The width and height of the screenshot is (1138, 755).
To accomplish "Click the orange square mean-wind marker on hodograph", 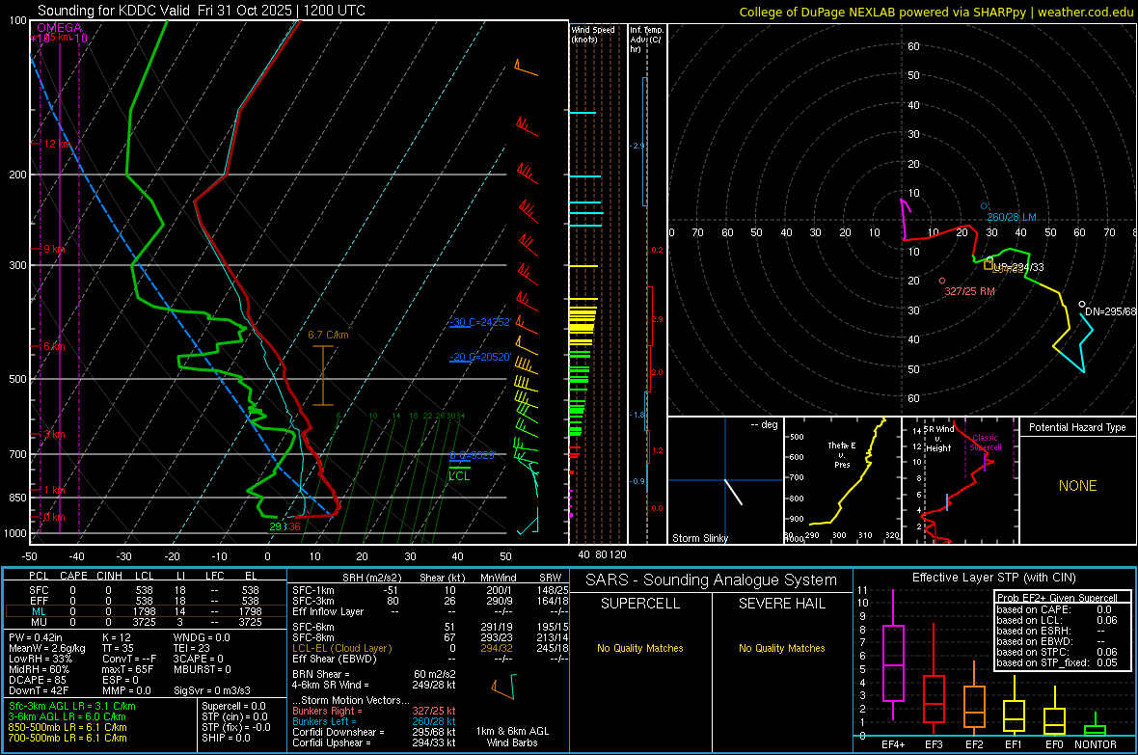I will [x=989, y=266].
